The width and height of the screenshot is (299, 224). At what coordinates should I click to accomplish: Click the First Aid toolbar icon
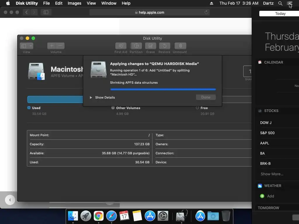coord(121,46)
